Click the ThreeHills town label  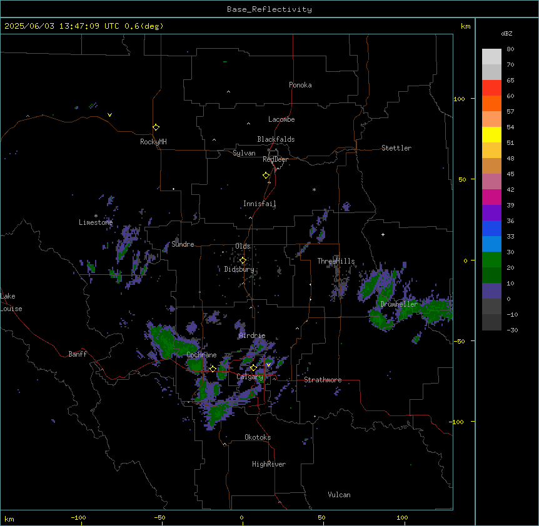pyautogui.click(x=336, y=261)
